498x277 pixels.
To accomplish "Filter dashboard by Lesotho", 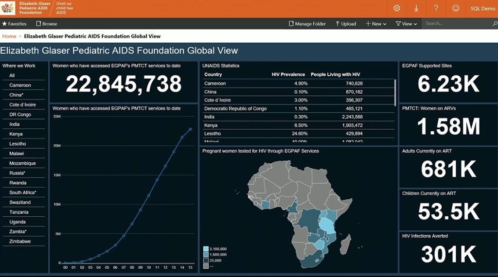I will (x=18, y=144).
